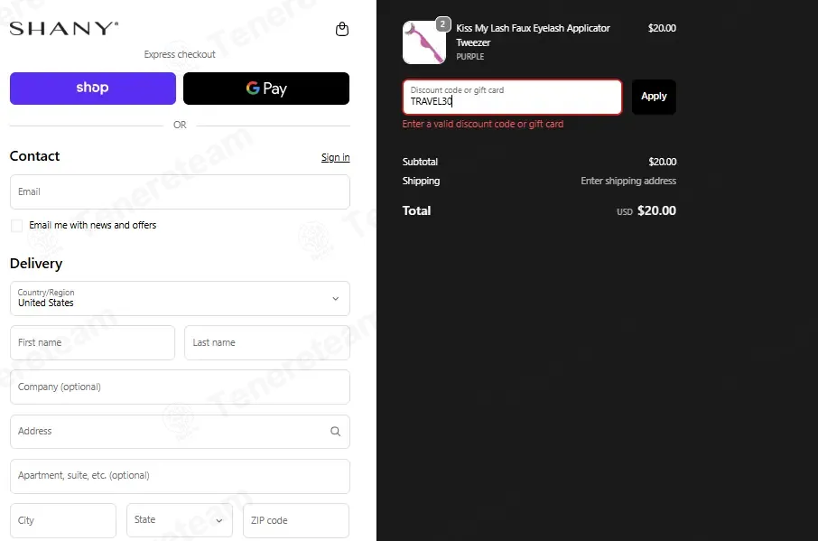The height and width of the screenshot is (541, 818).
Task: Click the Express checkout label
Action: pos(180,54)
